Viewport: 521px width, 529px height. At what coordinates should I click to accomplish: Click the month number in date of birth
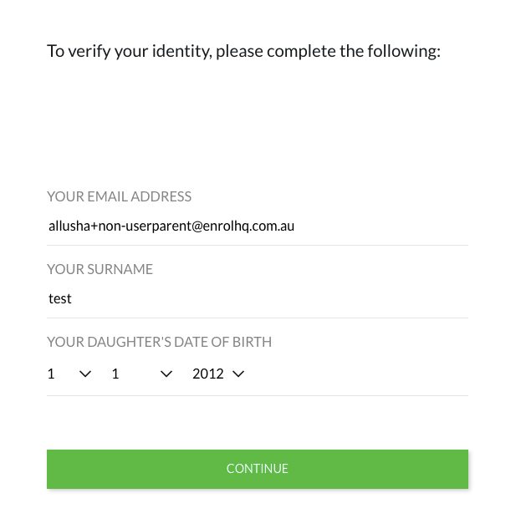[x=115, y=374]
